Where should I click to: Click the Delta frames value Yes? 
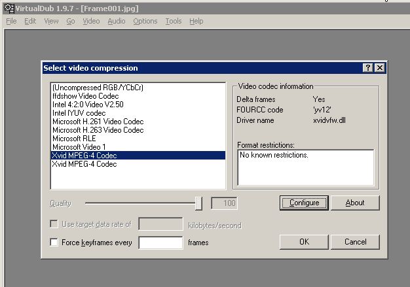pyautogui.click(x=319, y=99)
